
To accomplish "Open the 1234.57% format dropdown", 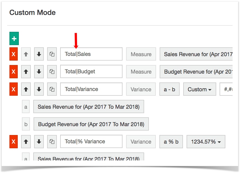I will pos(206,142).
